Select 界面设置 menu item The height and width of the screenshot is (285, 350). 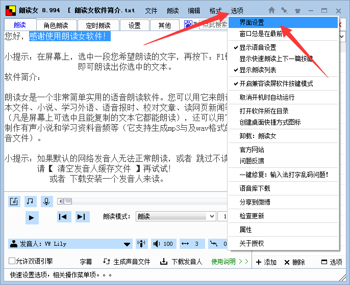coord(283,22)
